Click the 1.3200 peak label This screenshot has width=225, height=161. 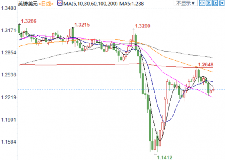click(143, 26)
